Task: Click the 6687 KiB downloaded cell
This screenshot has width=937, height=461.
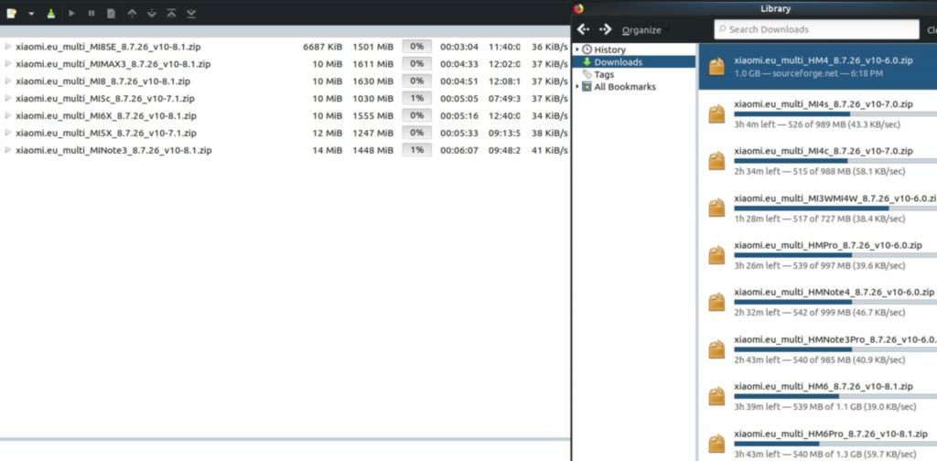Action: coord(323,47)
